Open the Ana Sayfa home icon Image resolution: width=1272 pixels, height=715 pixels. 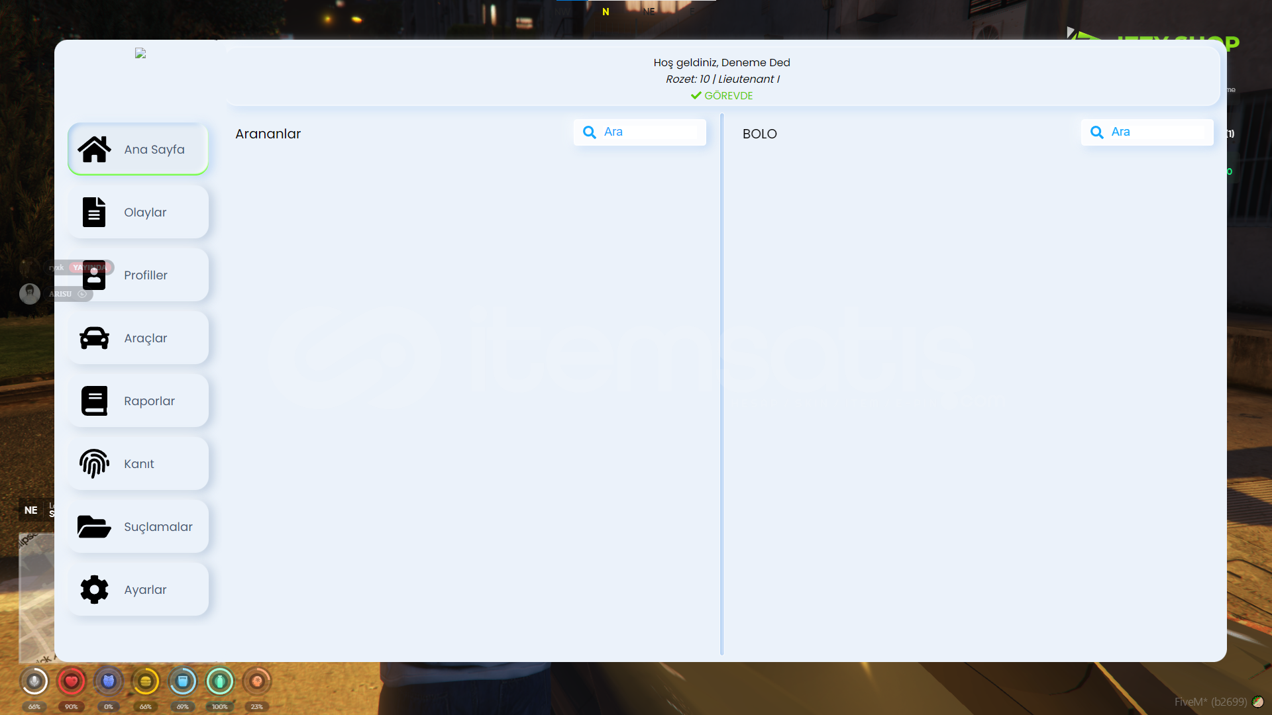point(94,149)
